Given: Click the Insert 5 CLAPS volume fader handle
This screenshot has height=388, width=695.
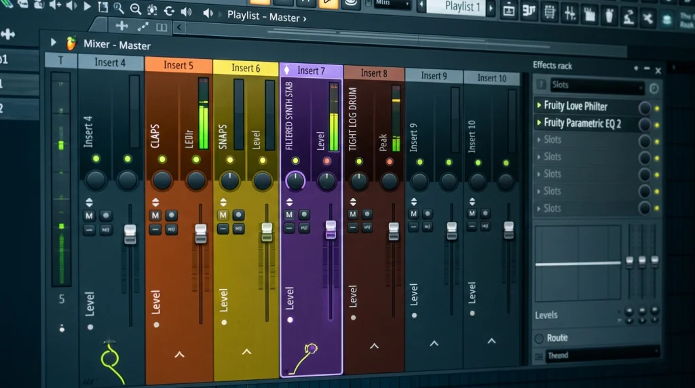Looking at the screenshot, I should click(200, 233).
